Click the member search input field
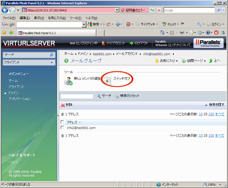The width and height of the screenshot is (228, 188). pos(77,96)
